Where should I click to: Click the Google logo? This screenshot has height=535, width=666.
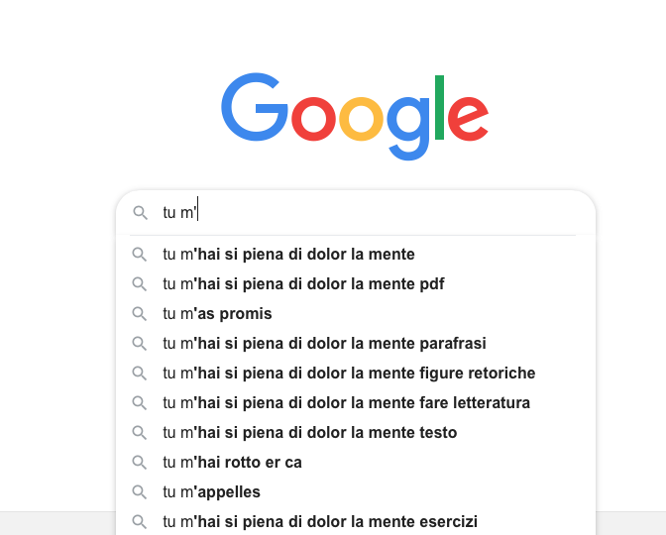click(x=355, y=116)
